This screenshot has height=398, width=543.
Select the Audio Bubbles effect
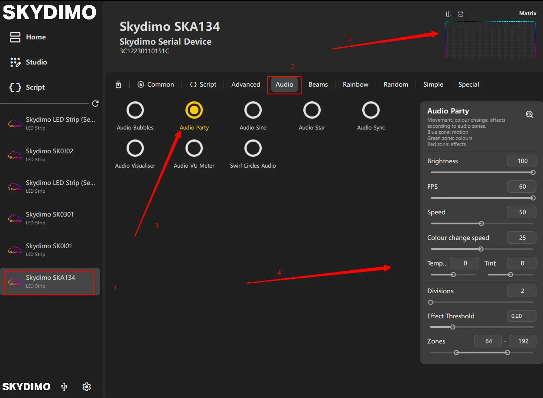click(135, 110)
